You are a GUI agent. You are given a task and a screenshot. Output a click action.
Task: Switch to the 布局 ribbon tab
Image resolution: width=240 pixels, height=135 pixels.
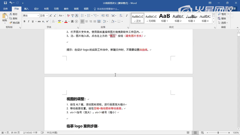(x=46, y=9)
